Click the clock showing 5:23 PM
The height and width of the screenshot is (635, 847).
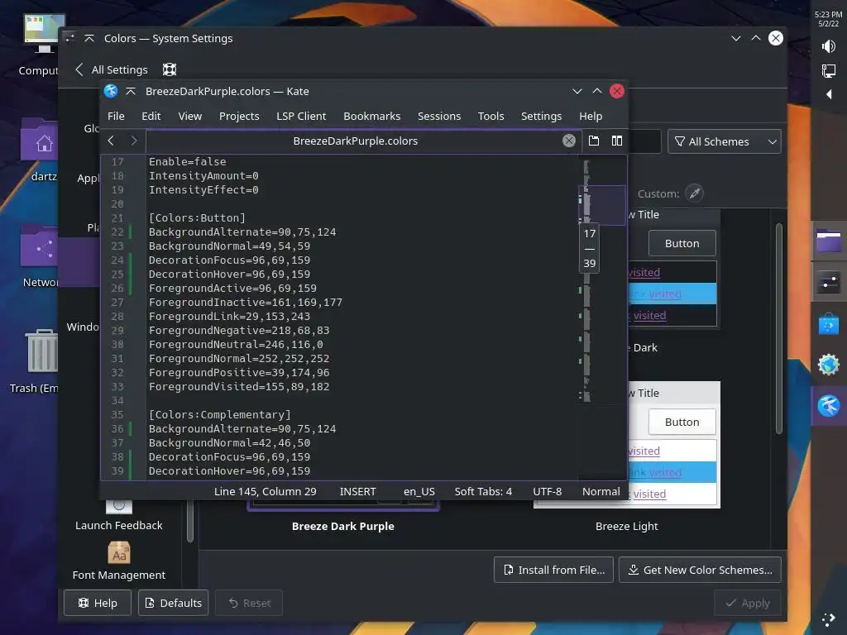tap(828, 19)
